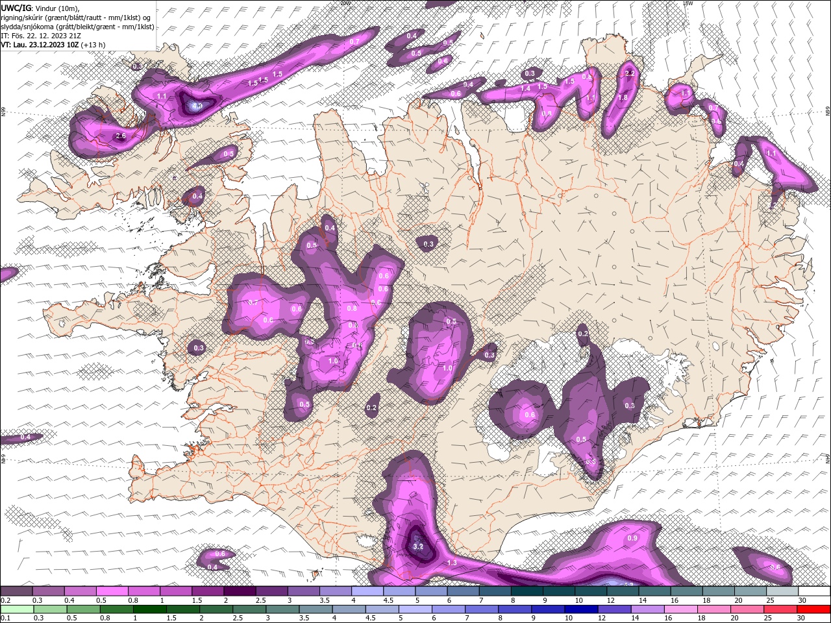Image resolution: width=831 pixels, height=623 pixels.
Task: Click the upper legend swatch starting at 3
Action: pos(304,591)
